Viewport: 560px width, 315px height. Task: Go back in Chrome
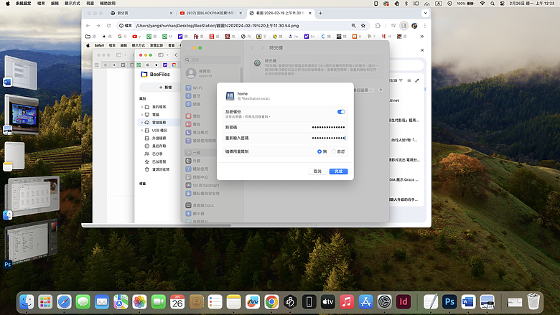pyautogui.click(x=88, y=26)
